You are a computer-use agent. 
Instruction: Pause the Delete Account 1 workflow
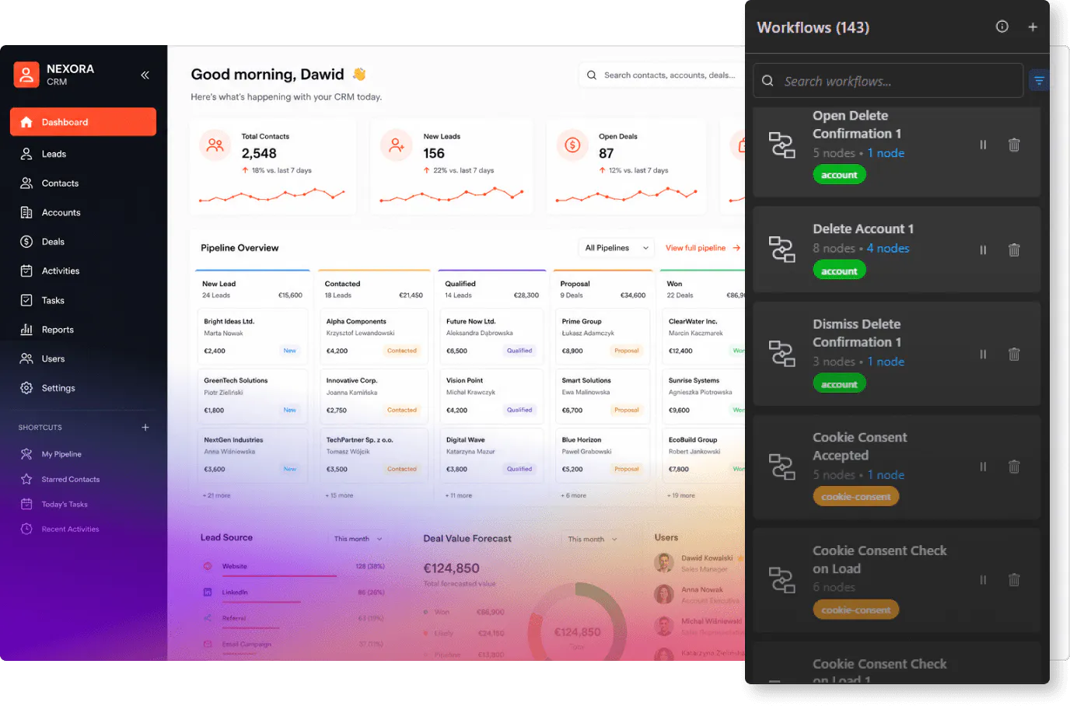[983, 250]
